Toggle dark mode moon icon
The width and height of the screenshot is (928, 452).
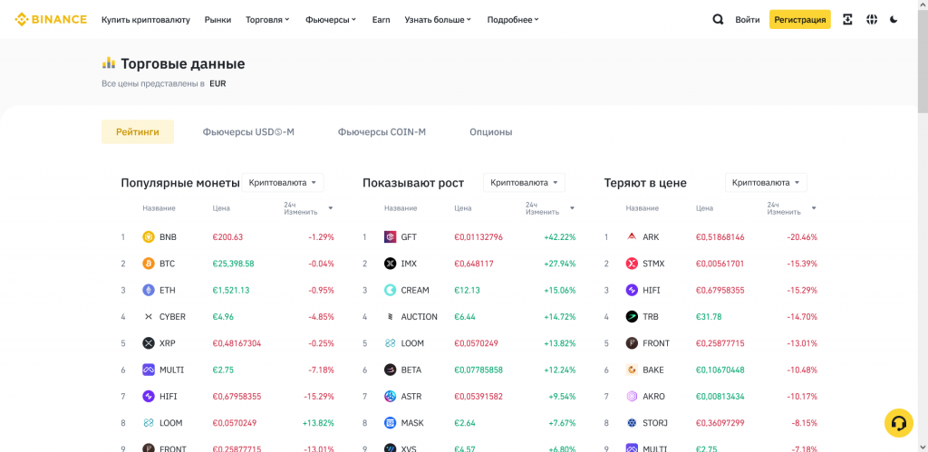894,20
